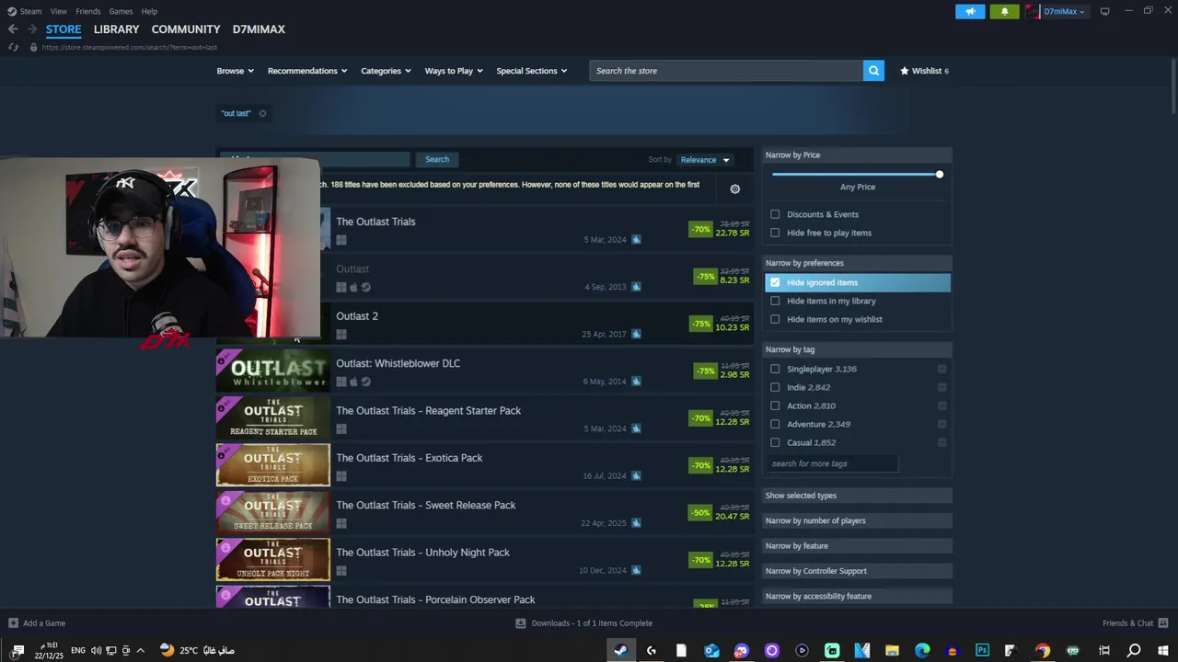
Task: Click Add a Game plus icon
Action: pos(13,623)
